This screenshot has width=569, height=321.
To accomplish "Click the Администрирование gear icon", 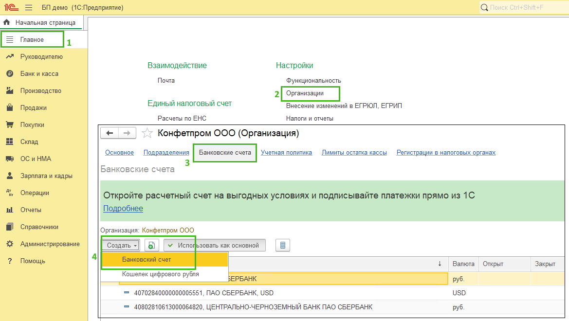I will tap(10, 244).
